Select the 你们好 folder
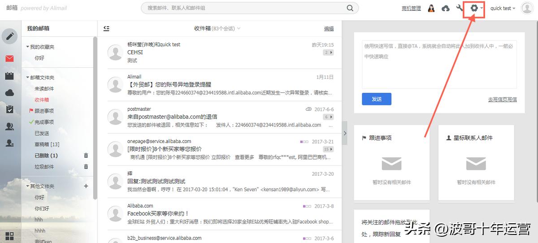The height and width of the screenshot is (243, 538). pyautogui.click(x=42, y=208)
